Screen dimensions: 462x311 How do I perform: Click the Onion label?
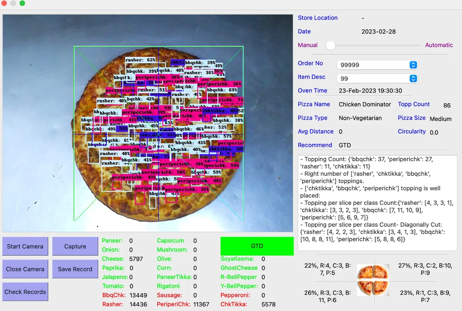point(111,250)
